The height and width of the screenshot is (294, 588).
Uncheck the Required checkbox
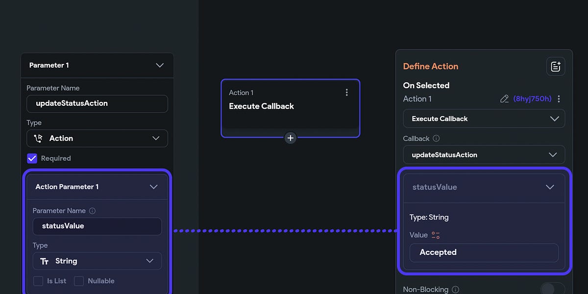click(32, 158)
